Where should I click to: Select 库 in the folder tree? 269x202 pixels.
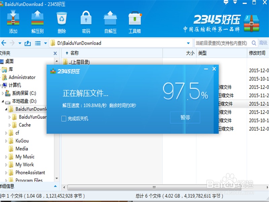11,69
